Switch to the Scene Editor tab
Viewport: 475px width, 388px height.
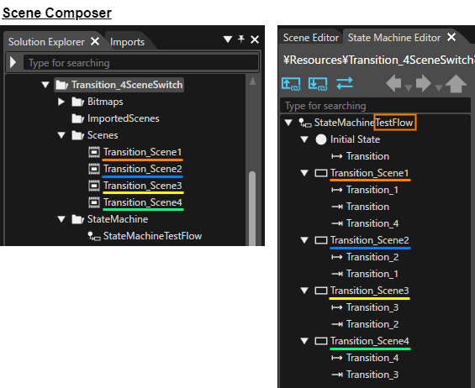click(311, 38)
